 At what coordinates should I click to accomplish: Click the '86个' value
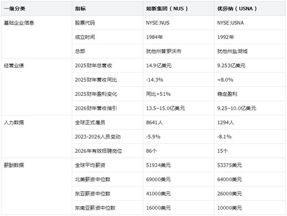152,151
